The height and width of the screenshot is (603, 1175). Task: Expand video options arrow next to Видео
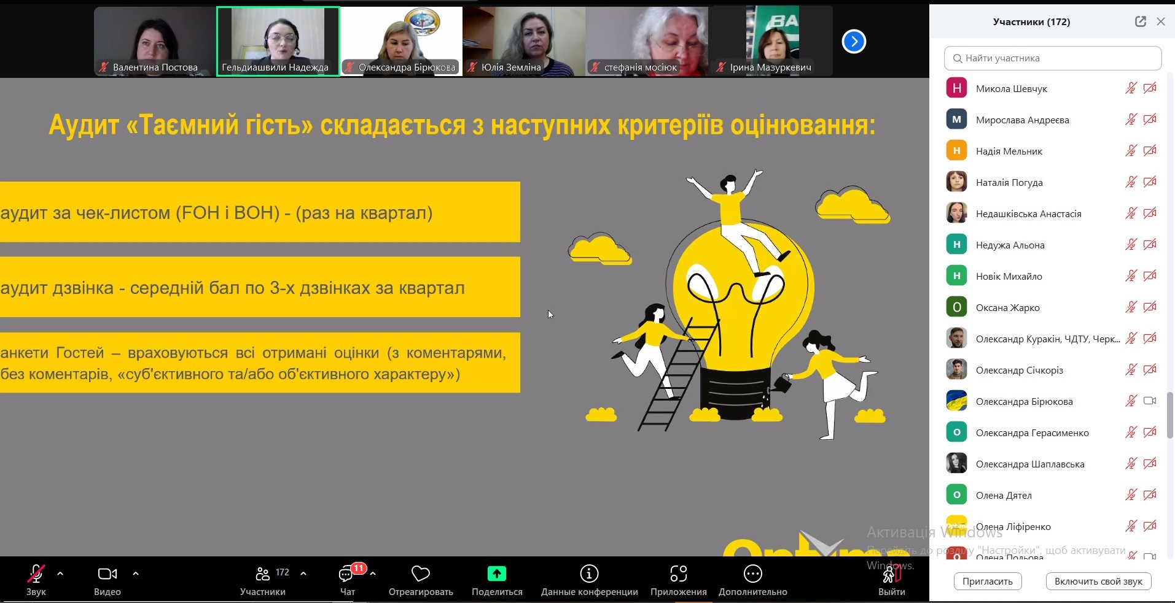click(136, 574)
